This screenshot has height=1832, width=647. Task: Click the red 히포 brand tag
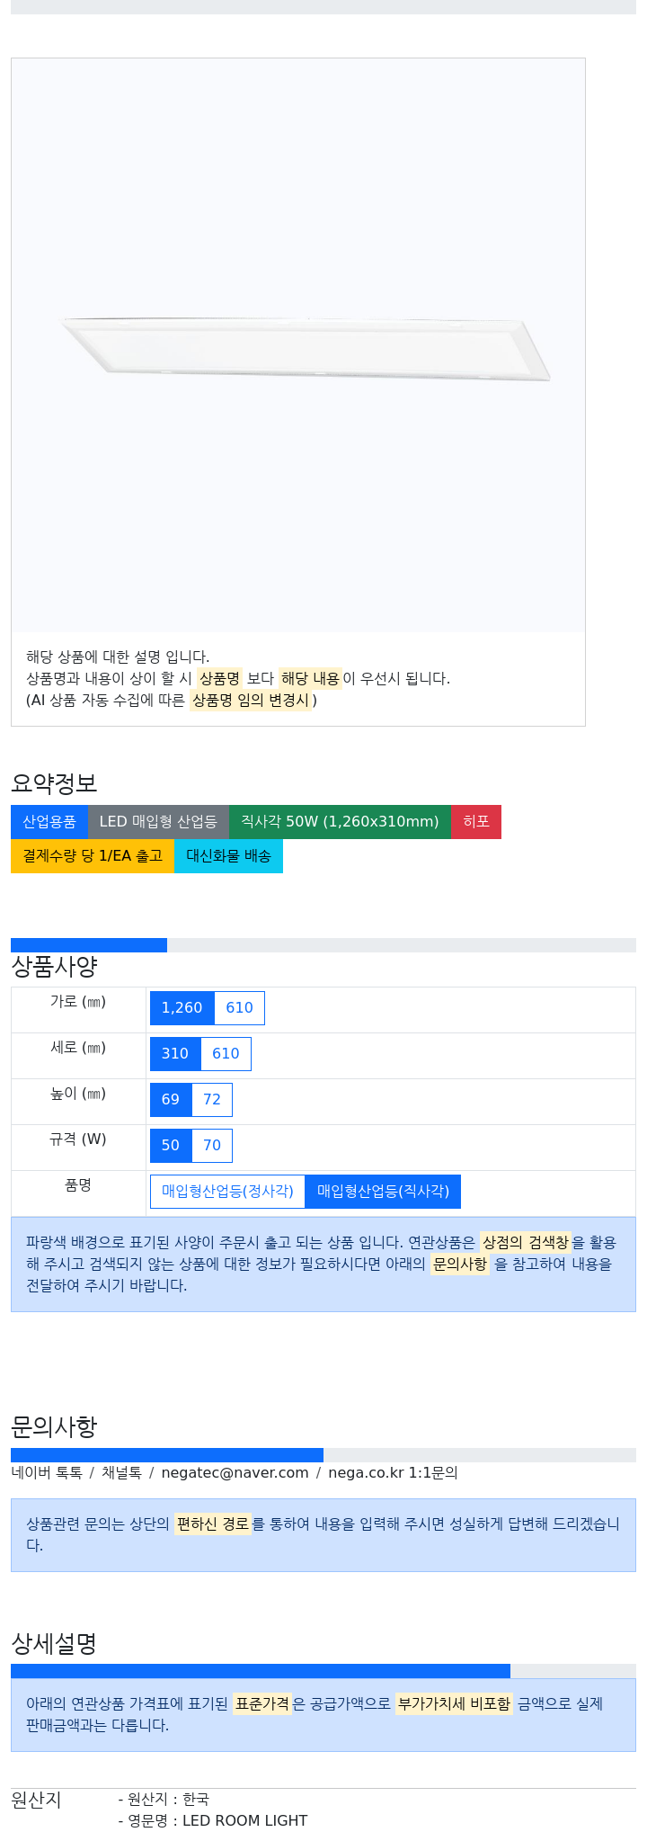(476, 822)
